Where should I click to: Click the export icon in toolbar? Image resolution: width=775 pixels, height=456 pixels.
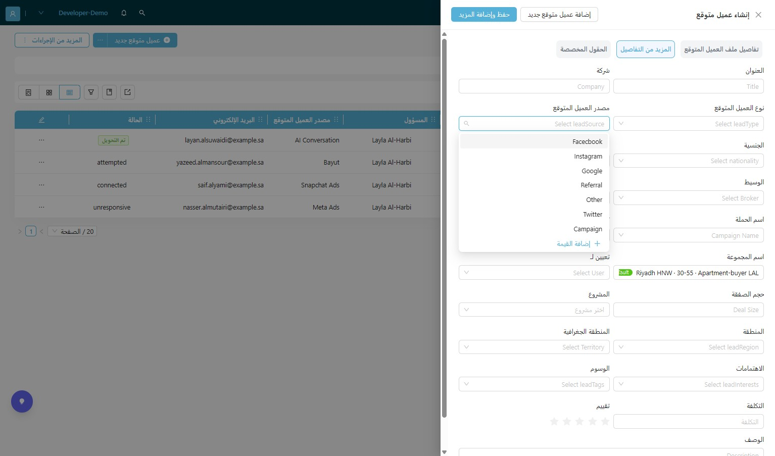(127, 92)
